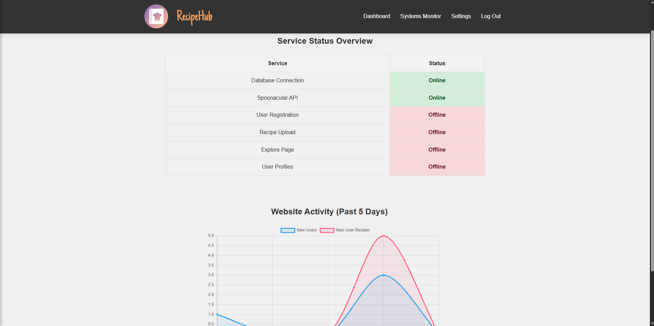This screenshot has width=654, height=326.
Task: Click Online status of Spoonacular API
Action: point(437,98)
